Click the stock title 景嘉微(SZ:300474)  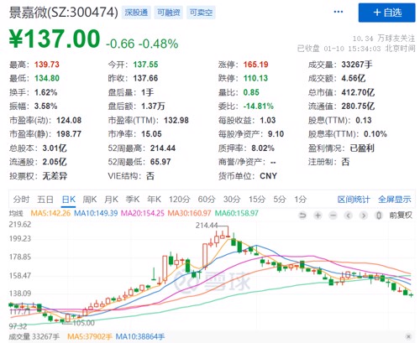pos(64,13)
